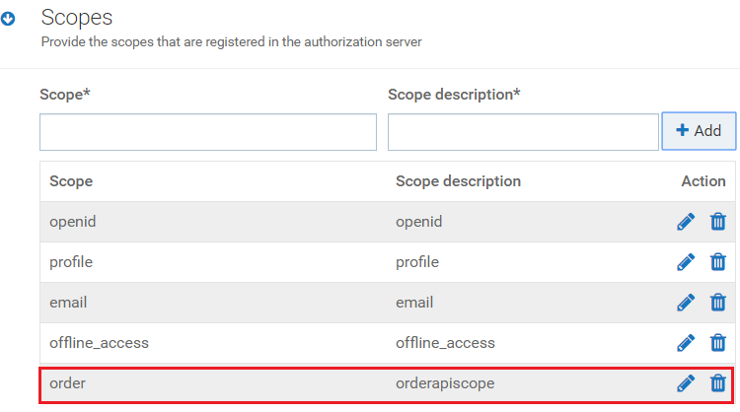Screen dimensions: 740x412
Task: Edit the email scope
Action: coord(686,303)
